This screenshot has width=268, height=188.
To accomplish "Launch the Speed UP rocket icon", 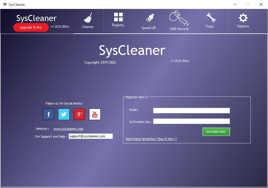I will [150, 18].
